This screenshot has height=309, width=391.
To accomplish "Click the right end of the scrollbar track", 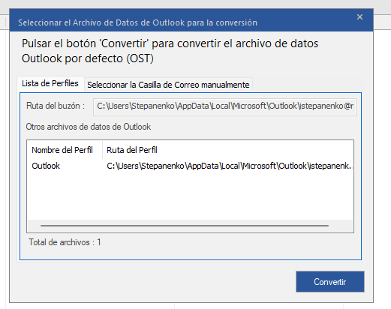I will (341, 226).
